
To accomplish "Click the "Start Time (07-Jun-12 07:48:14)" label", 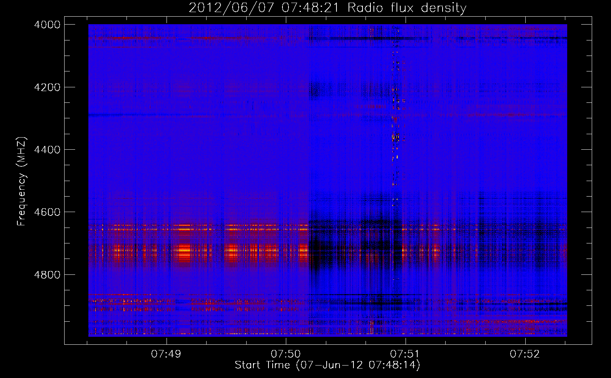I will tap(327, 365).
